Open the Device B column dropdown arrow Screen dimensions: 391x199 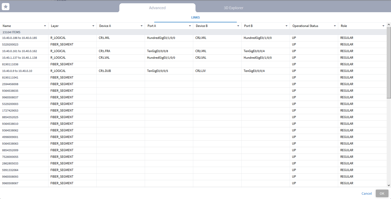pyautogui.click(x=238, y=26)
